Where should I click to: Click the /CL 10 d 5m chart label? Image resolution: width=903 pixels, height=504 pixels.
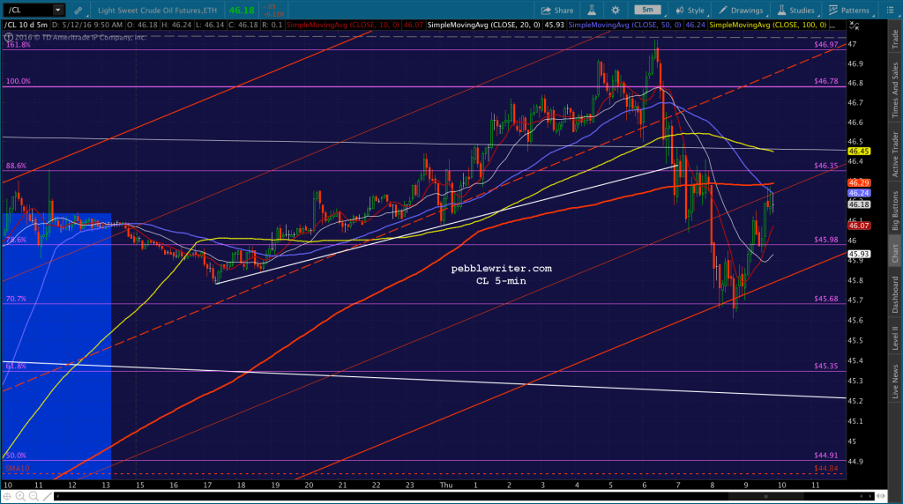27,26
